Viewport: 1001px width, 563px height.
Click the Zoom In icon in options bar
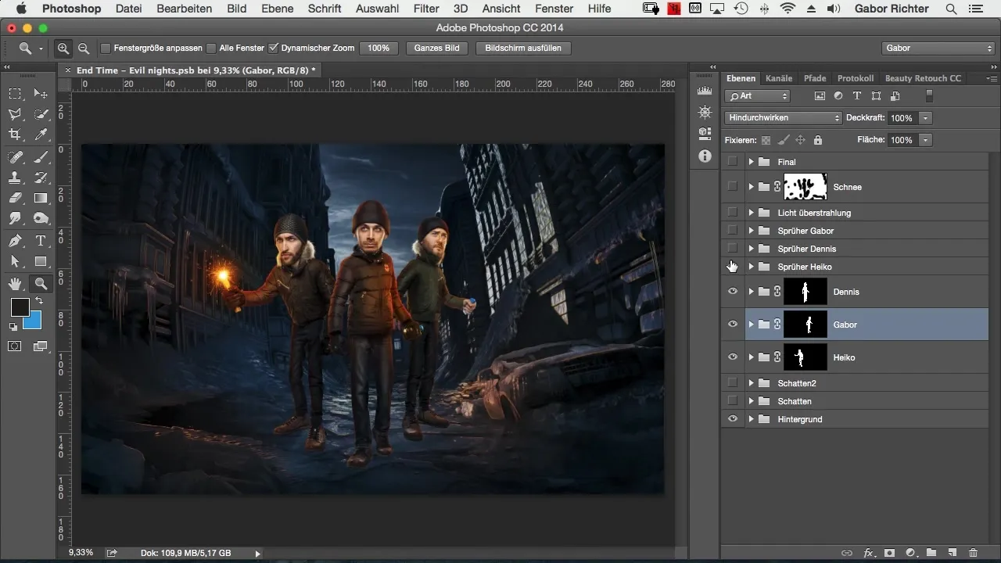coord(64,48)
